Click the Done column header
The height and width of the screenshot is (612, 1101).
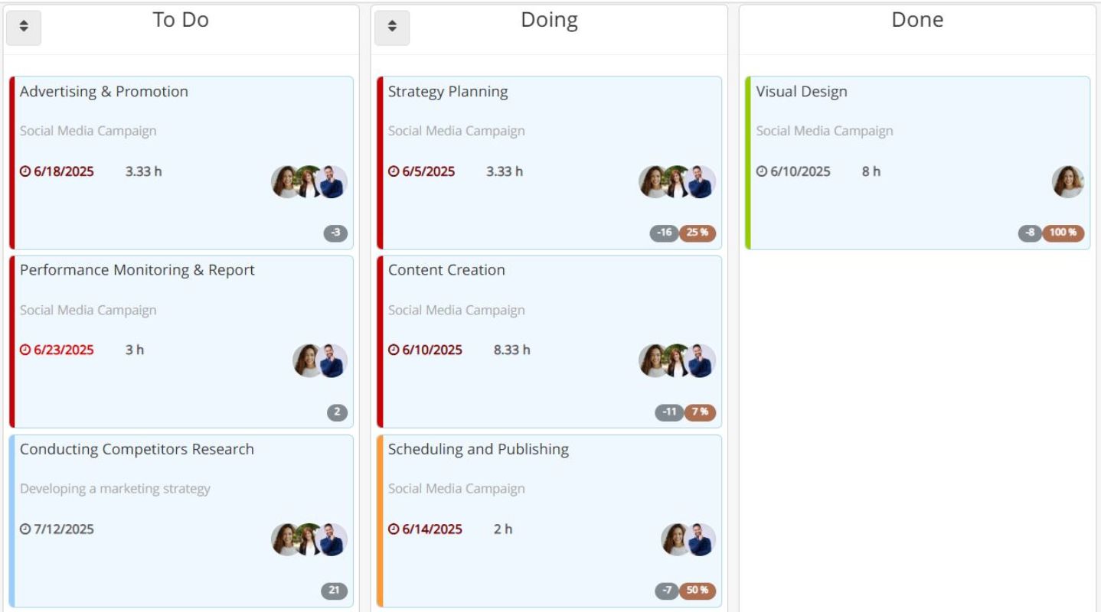point(916,20)
